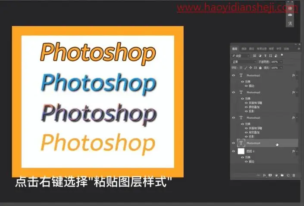Hide the 描边 stroke effect of Photoshop1
The width and height of the screenshot is (304, 206).
(246, 86)
